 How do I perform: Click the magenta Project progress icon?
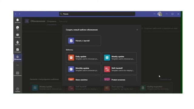point(107,79)
